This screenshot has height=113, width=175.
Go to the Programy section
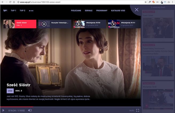(102, 11)
